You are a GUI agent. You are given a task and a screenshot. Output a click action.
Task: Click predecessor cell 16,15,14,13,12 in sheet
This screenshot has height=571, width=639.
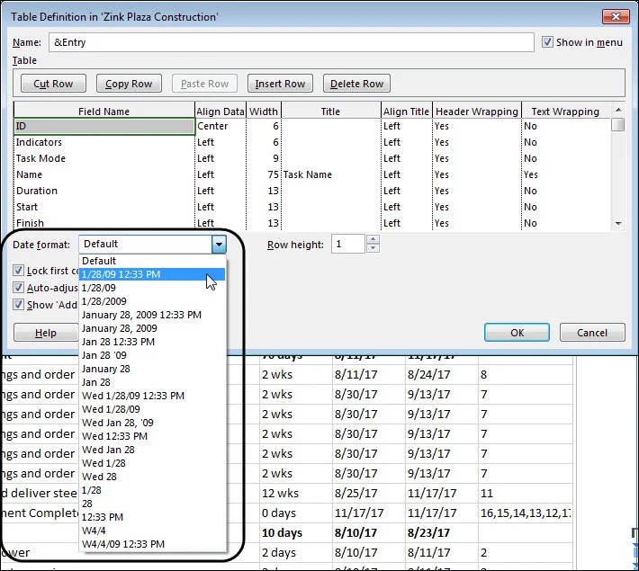[x=526, y=513]
